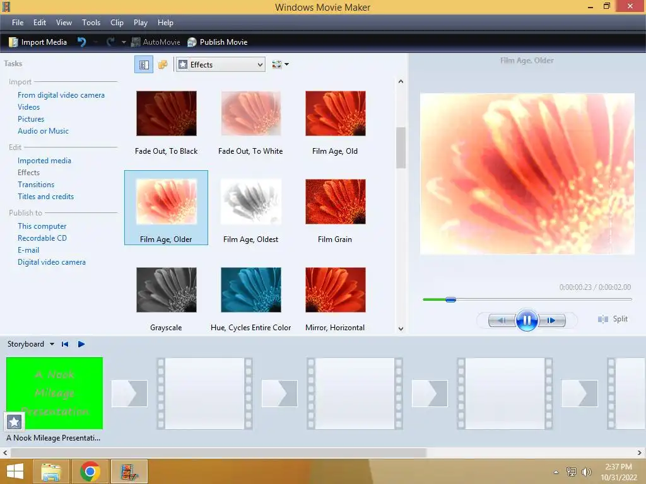
Task: Open the View menu
Action: click(x=64, y=23)
